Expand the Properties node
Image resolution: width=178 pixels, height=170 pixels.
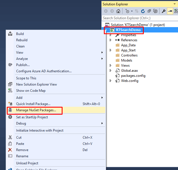pyautogui.click(x=110, y=35)
